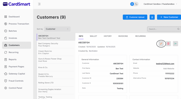Switch to the INFO tab
The height and width of the screenshot is (99, 181).
(x=81, y=36)
